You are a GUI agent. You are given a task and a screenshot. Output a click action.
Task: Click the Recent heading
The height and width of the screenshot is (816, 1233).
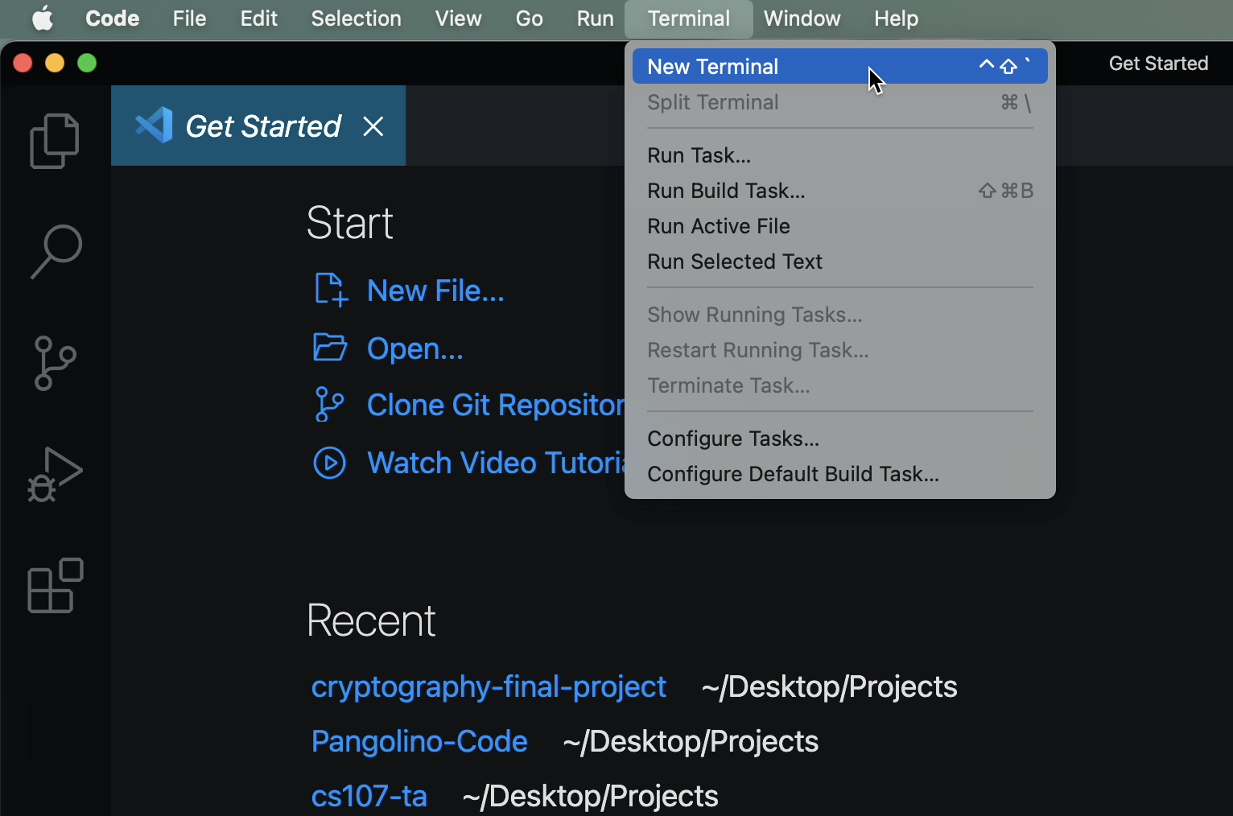click(x=371, y=620)
